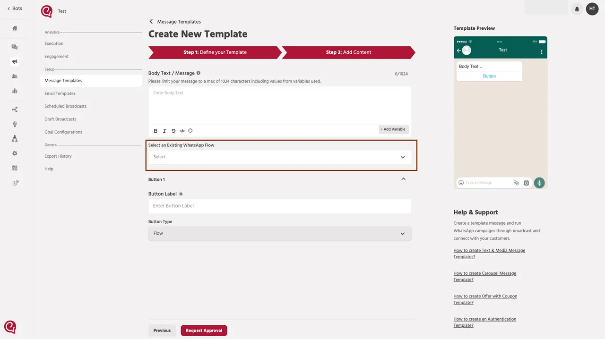Select the Home icon in the sidebar
This screenshot has height=339, width=605.
[15, 29]
